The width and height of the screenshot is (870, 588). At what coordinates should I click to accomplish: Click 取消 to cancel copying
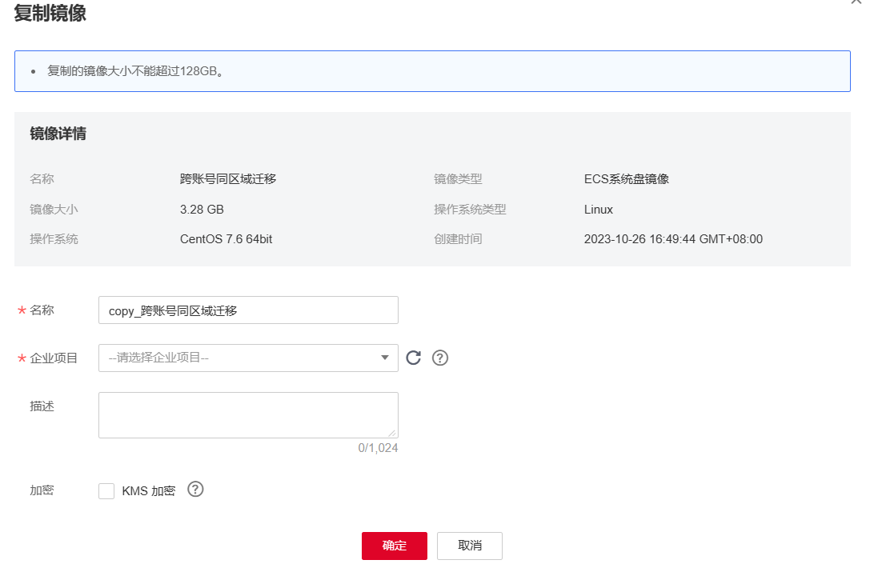[x=469, y=546]
